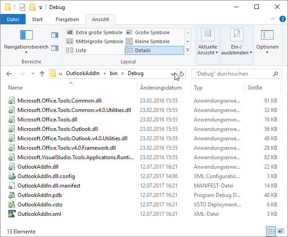This screenshot has height=237, width=288.
Task: Switch to details view in status bar
Action: pyautogui.click(x=271, y=231)
